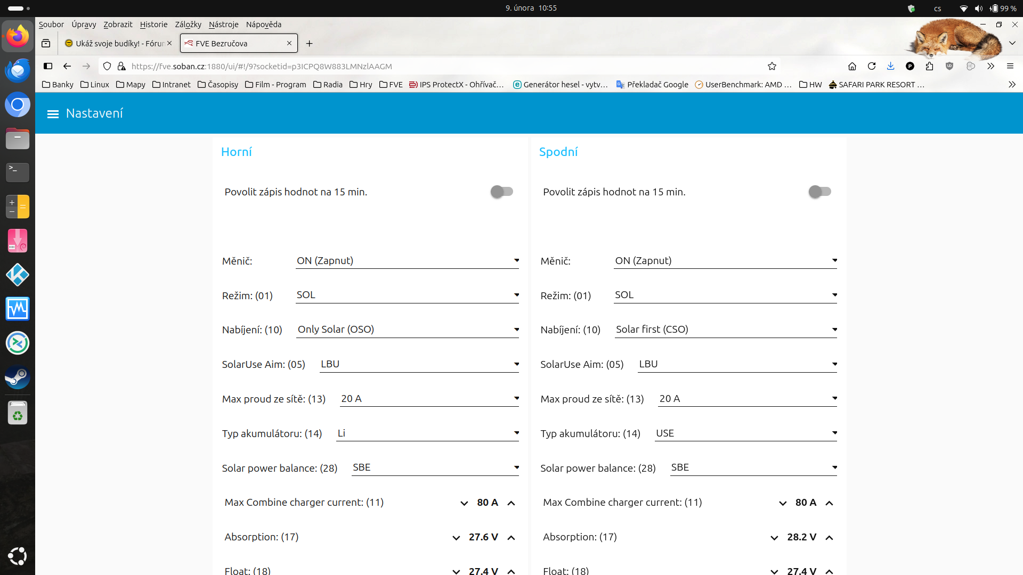Open Spodní Typ akumulátoru 'USE' dropdown
Image resolution: width=1023 pixels, height=575 pixels.
point(746,433)
